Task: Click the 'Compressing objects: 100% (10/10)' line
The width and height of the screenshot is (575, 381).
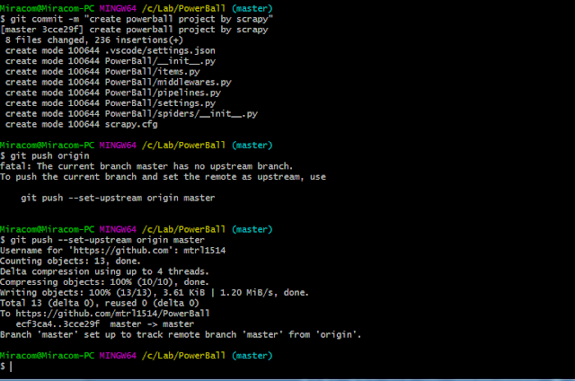Action: point(104,282)
